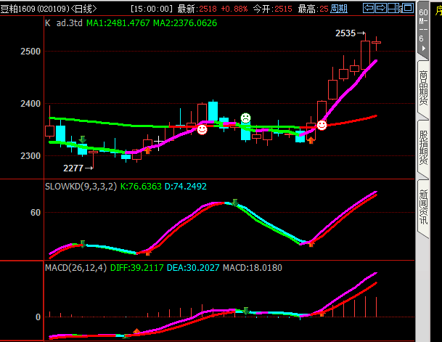Click the 2277 low price label
The width and height of the screenshot is (442, 342).
pos(73,168)
